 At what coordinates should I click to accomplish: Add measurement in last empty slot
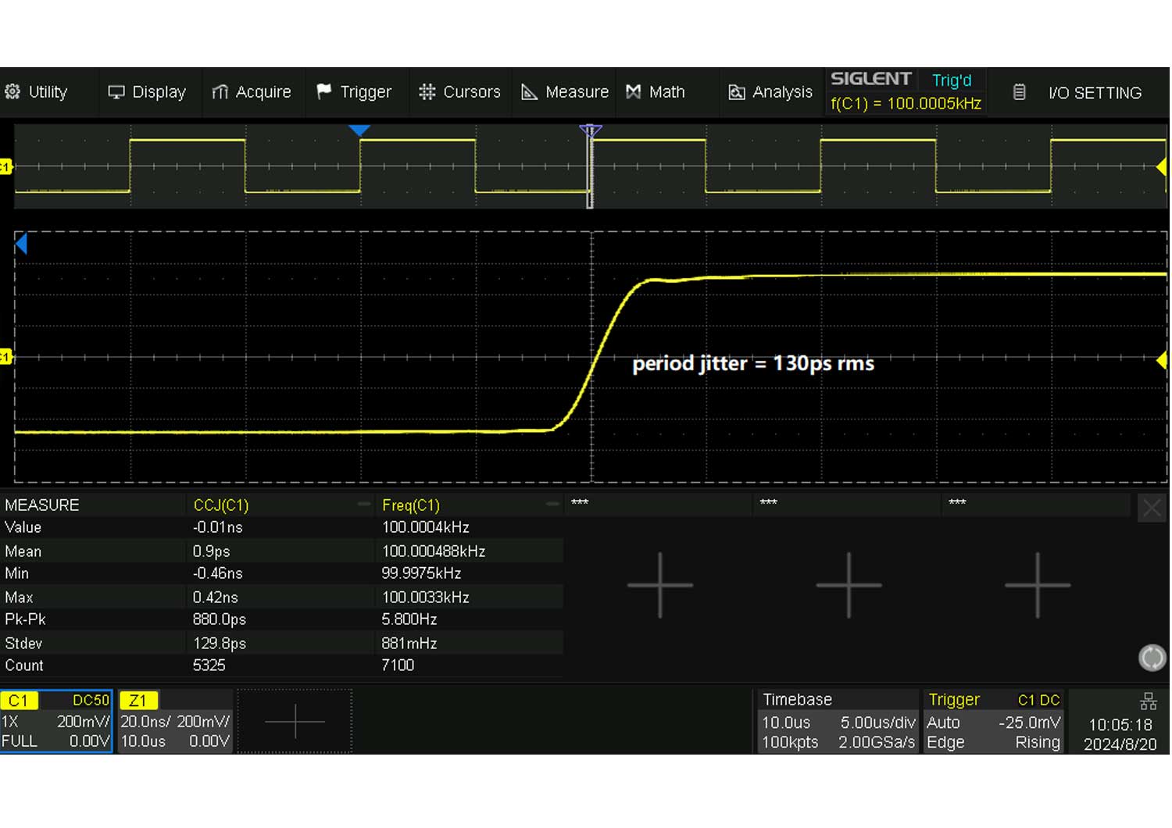tap(1037, 585)
